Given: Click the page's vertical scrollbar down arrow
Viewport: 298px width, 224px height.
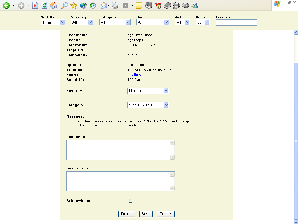Looking at the screenshot, I should pyautogui.click(x=296, y=222).
